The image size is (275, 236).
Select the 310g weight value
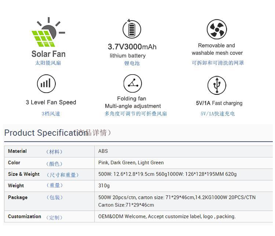tap(104, 186)
